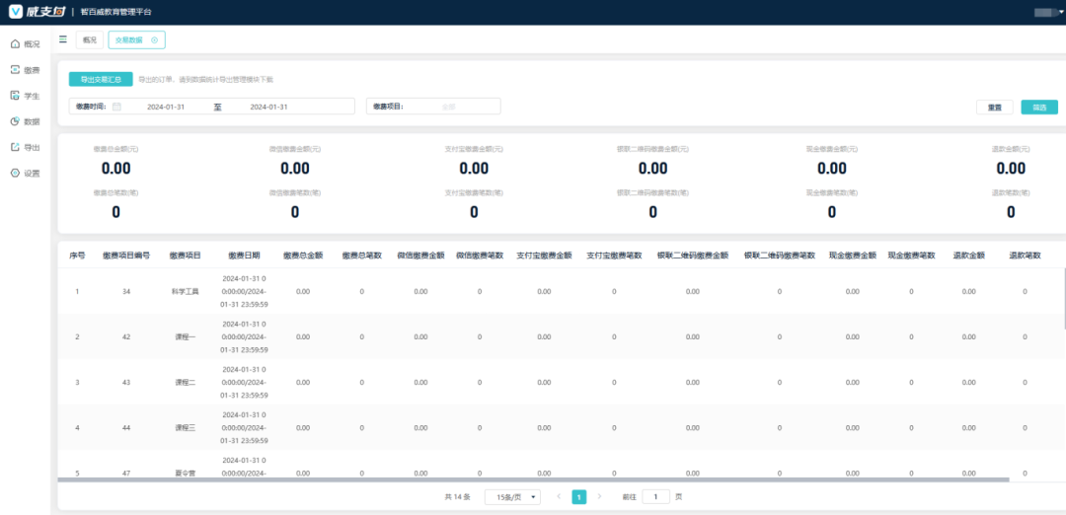This screenshot has height=515, width=1066.
Task: Open 数据 data section in the sidebar
Action: [25, 121]
